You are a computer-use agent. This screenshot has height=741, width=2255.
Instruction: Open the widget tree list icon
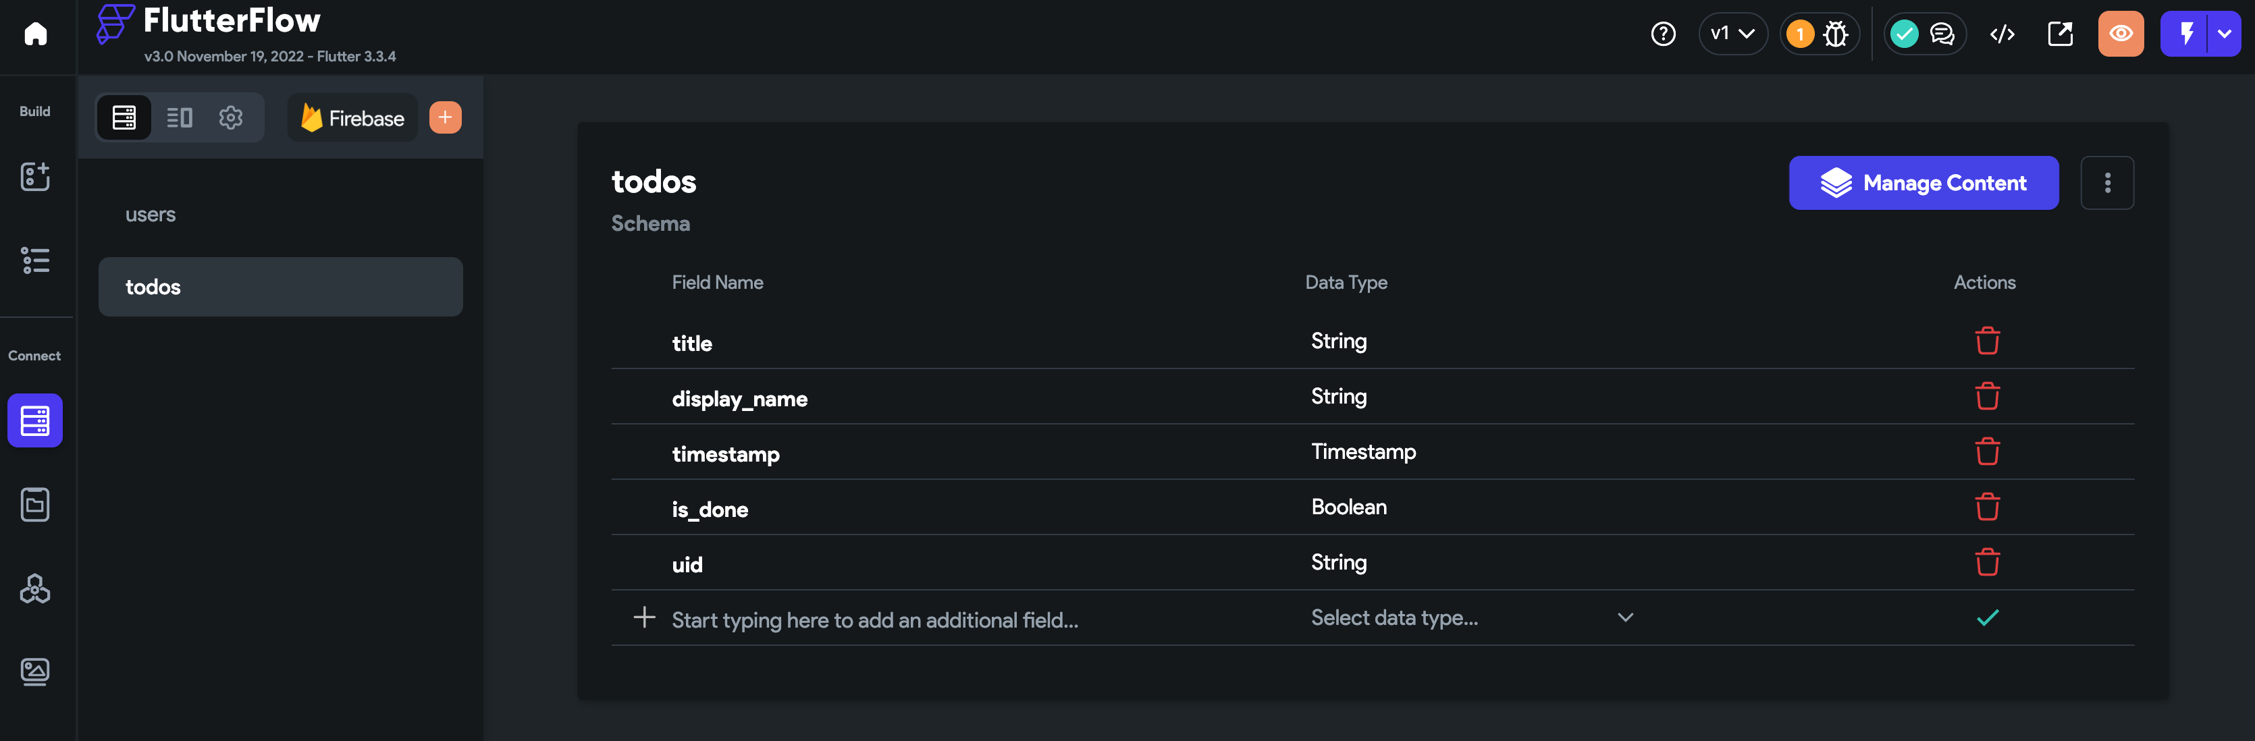click(35, 260)
